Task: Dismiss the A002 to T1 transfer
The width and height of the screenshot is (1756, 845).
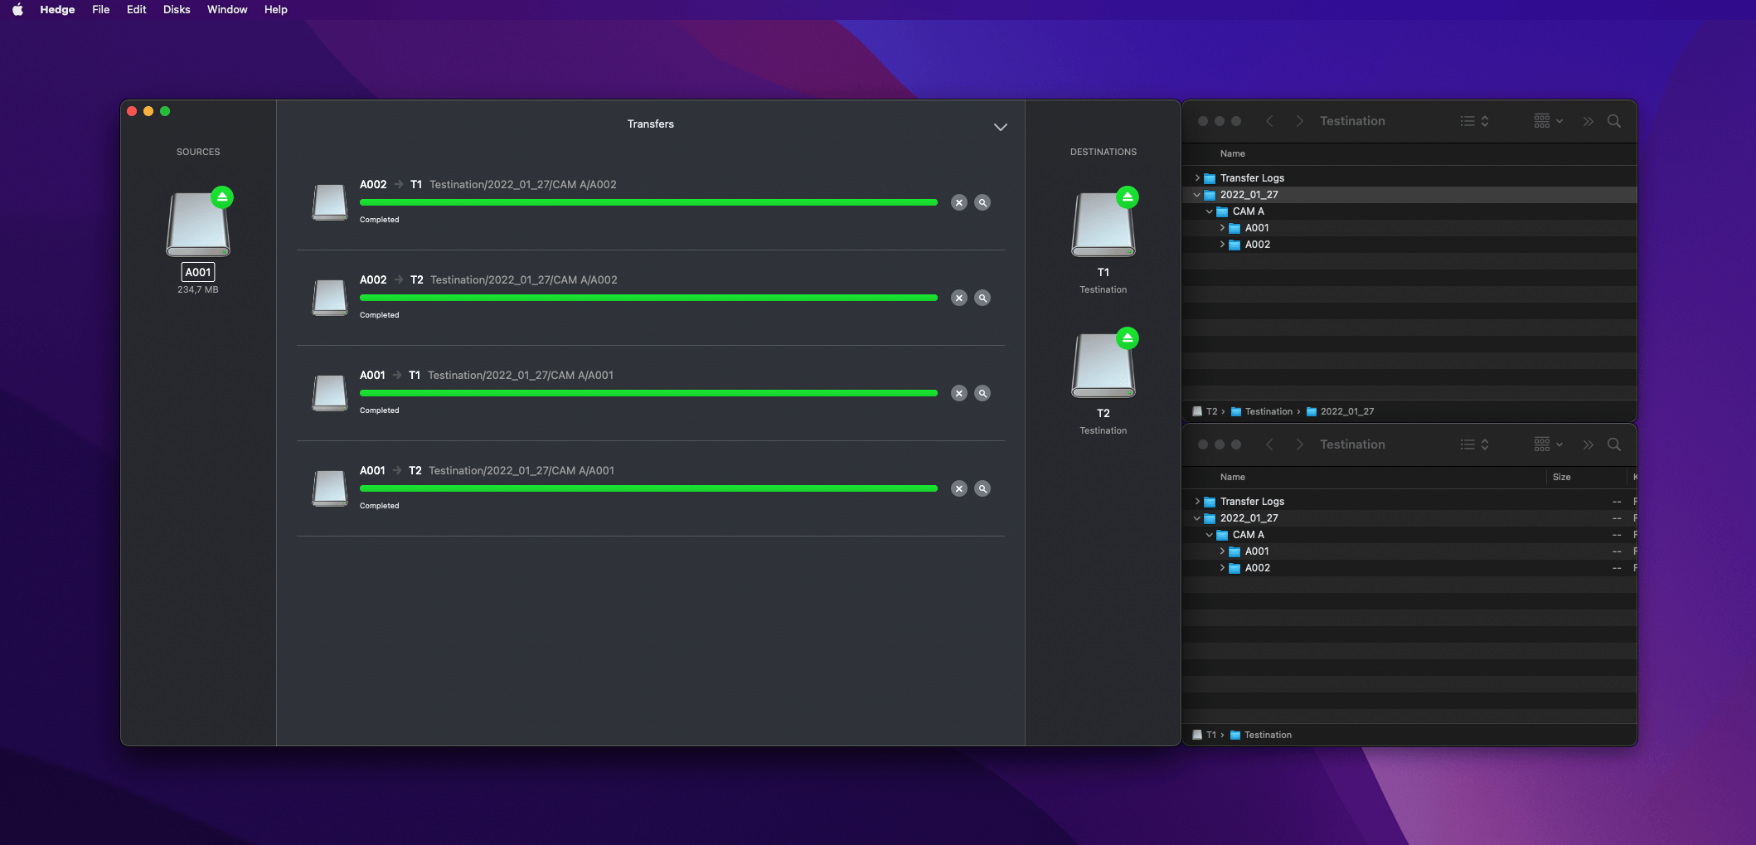Action: tap(958, 202)
